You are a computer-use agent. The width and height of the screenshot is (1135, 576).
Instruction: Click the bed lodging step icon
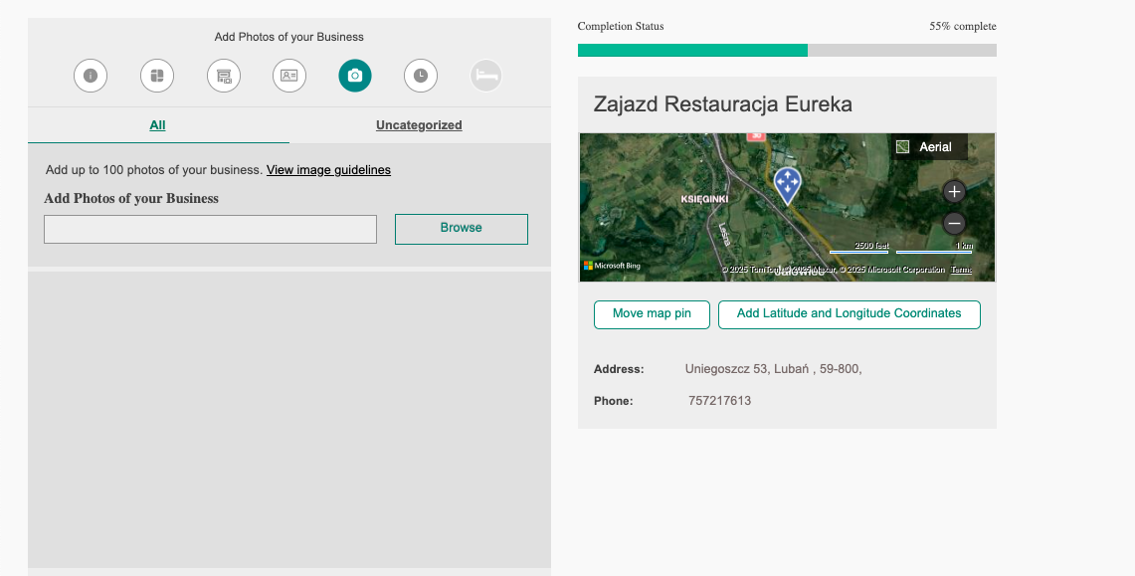point(486,76)
